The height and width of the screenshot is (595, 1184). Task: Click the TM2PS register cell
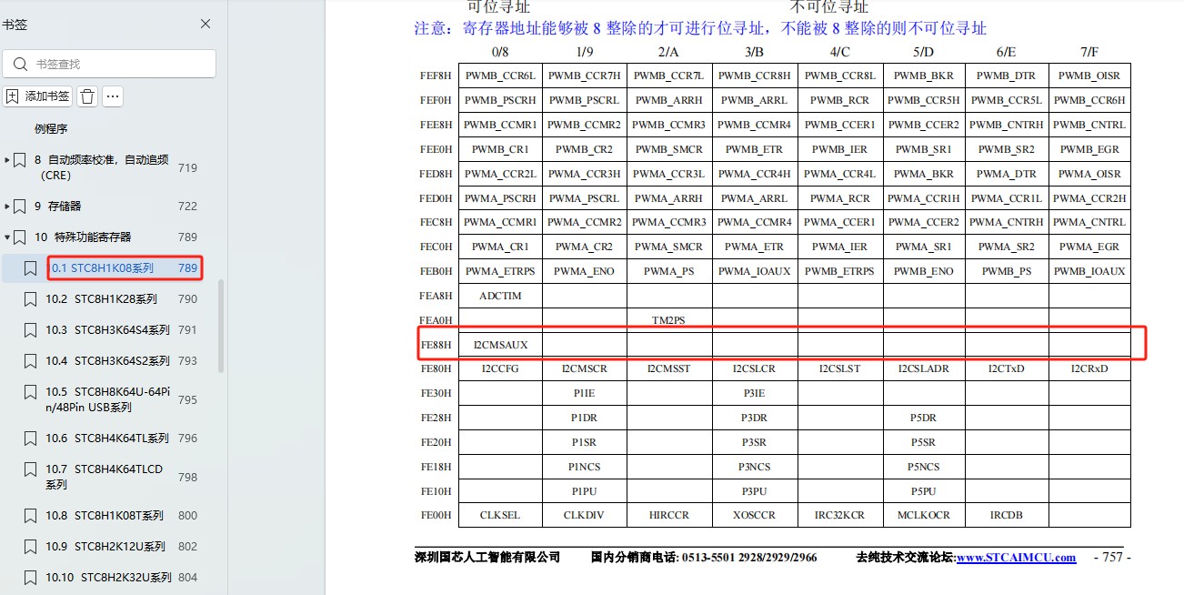[669, 320]
